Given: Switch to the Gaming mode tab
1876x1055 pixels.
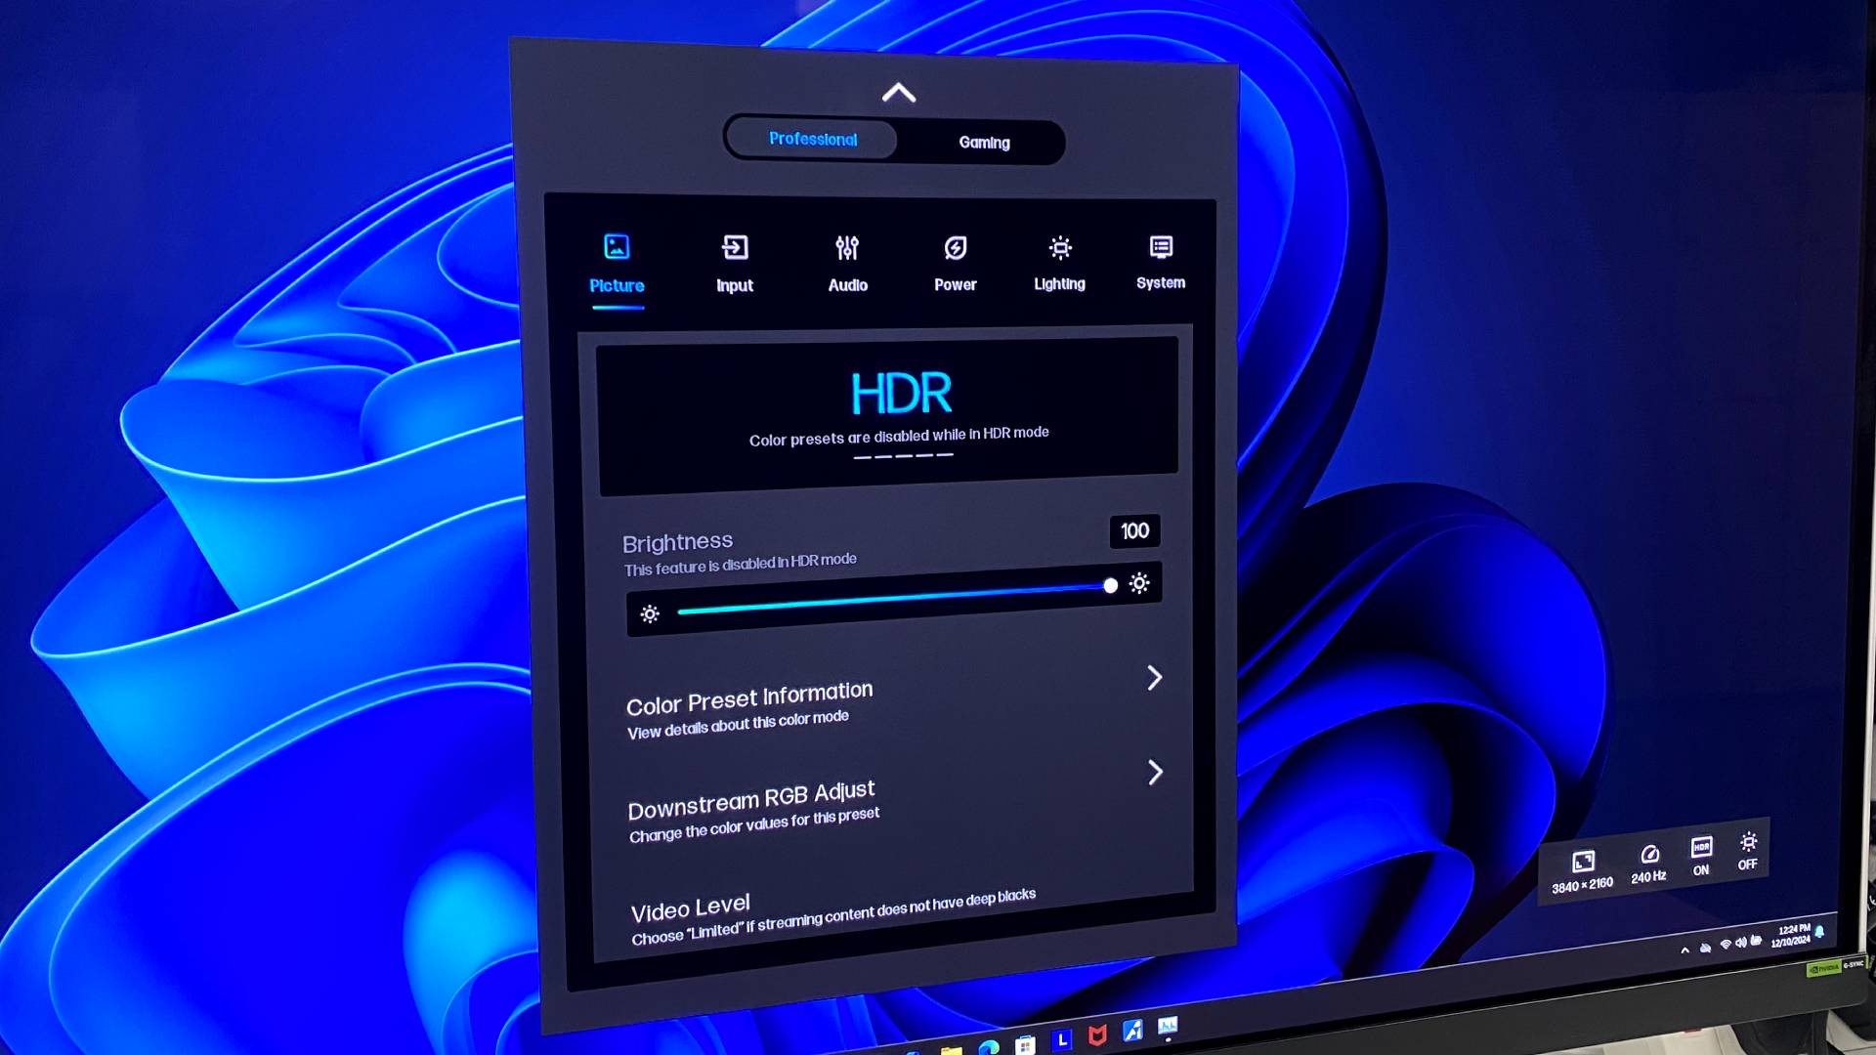Looking at the screenshot, I should (983, 141).
